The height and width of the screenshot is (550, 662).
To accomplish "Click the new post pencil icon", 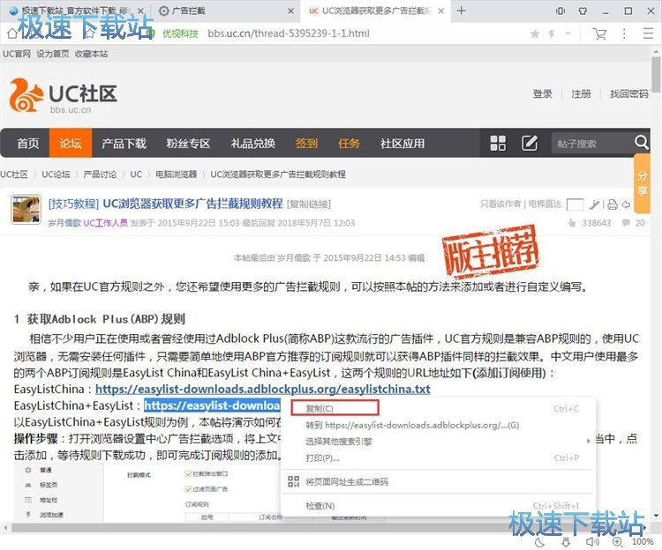I will click(530, 144).
